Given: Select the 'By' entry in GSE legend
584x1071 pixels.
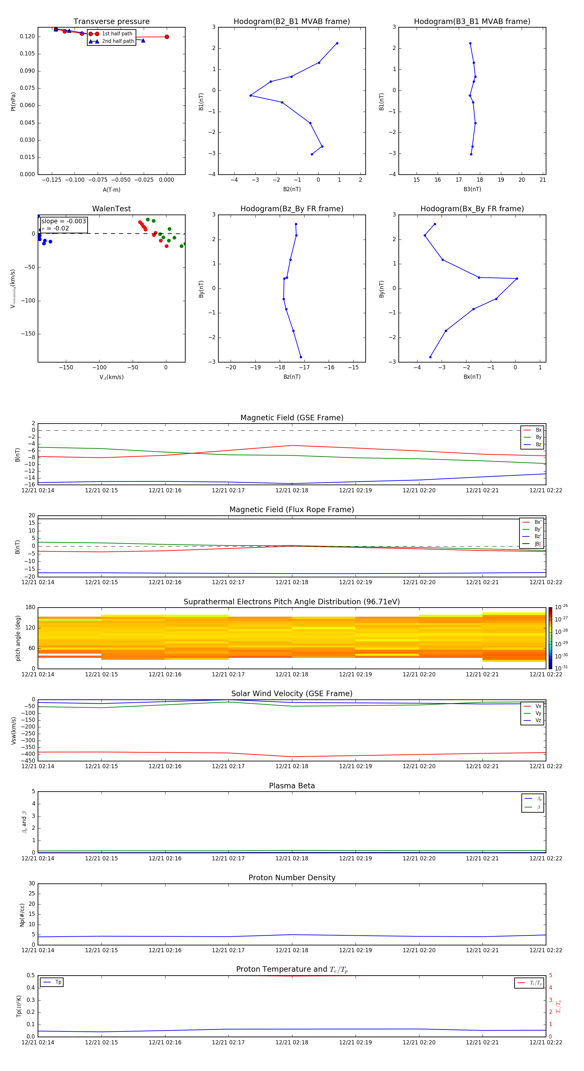Looking at the screenshot, I should coord(532,437).
